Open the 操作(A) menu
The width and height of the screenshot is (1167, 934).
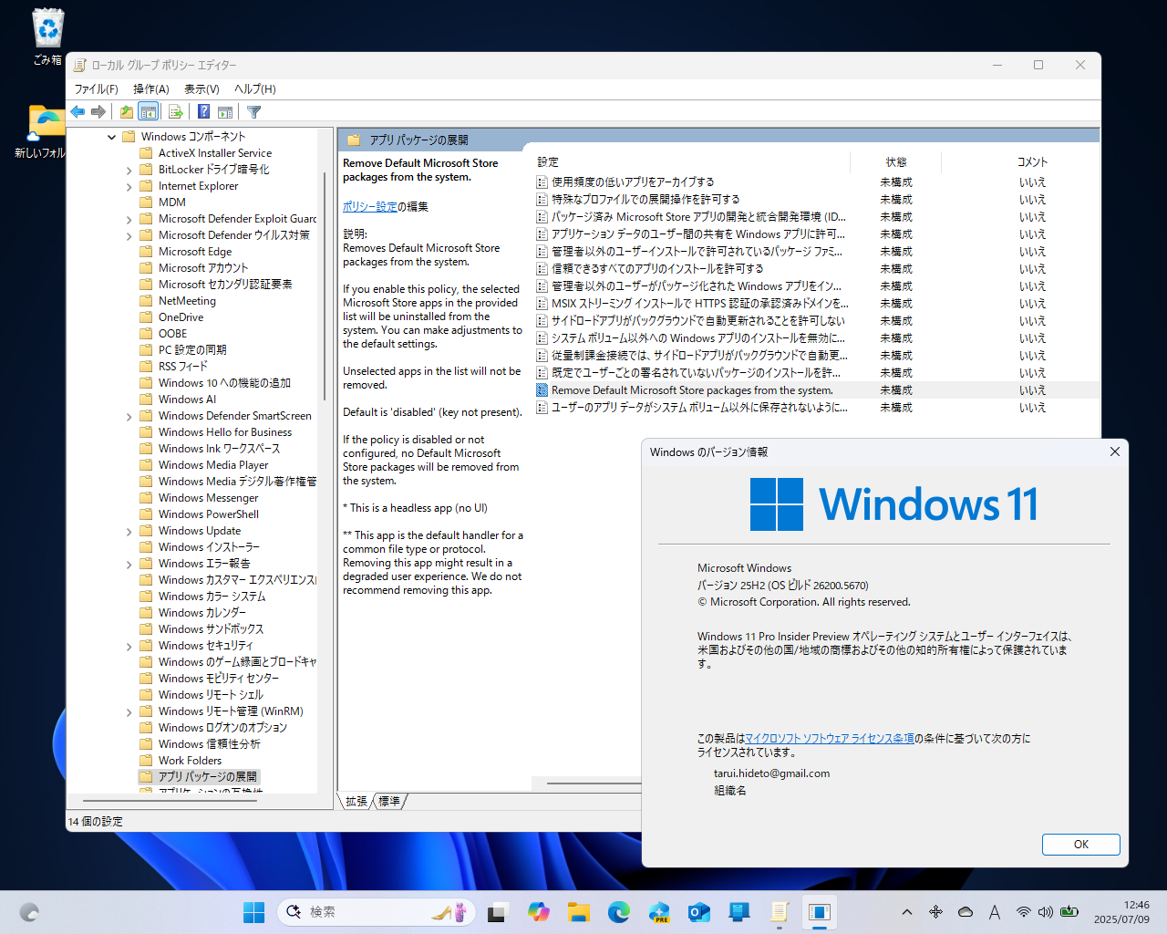151,88
